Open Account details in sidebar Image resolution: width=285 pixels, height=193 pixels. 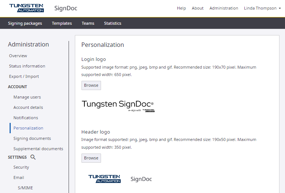(x=28, y=107)
